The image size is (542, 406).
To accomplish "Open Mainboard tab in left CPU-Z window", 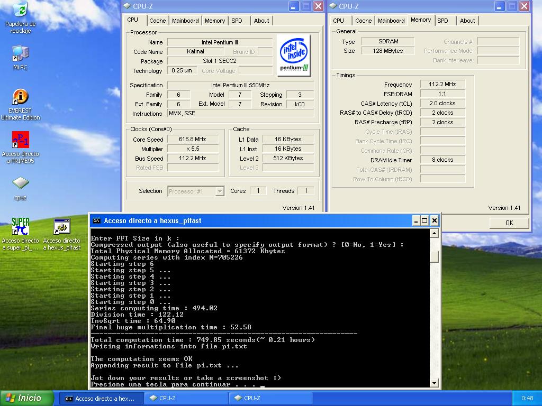I will click(x=185, y=21).
